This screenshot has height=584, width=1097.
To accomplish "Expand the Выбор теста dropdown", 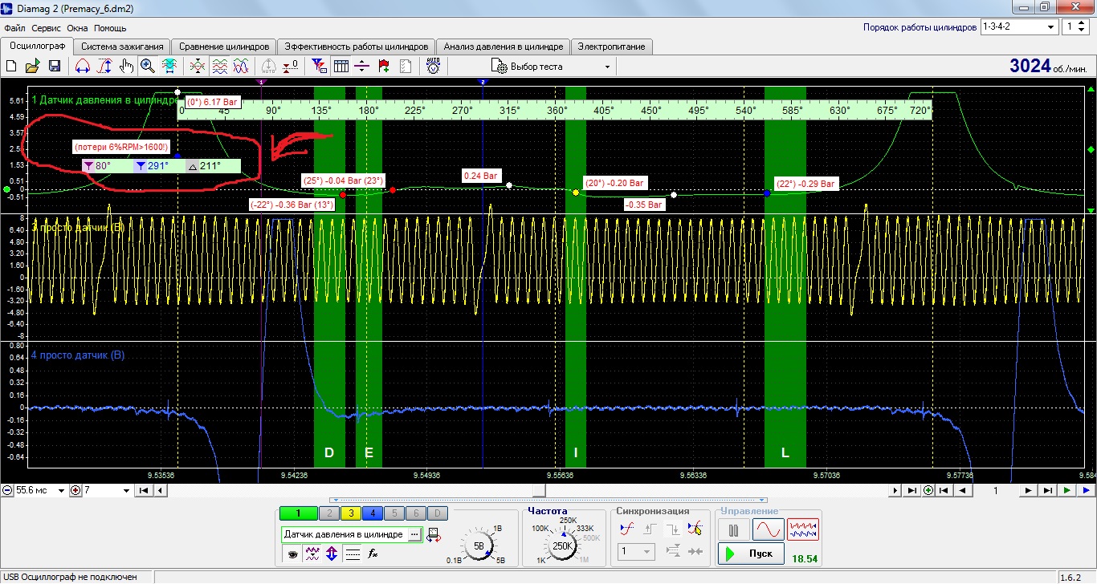I will point(607,67).
